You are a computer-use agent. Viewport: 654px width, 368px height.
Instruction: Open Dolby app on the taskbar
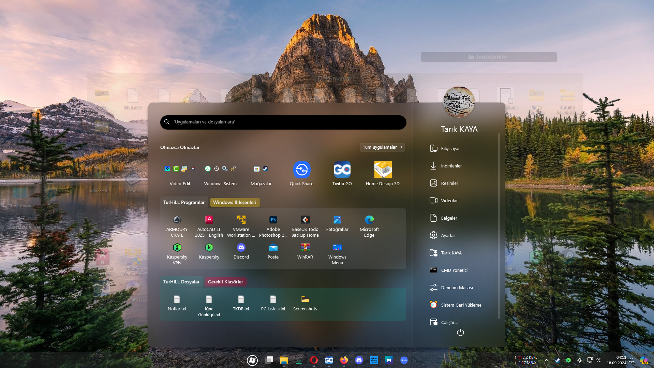389,360
